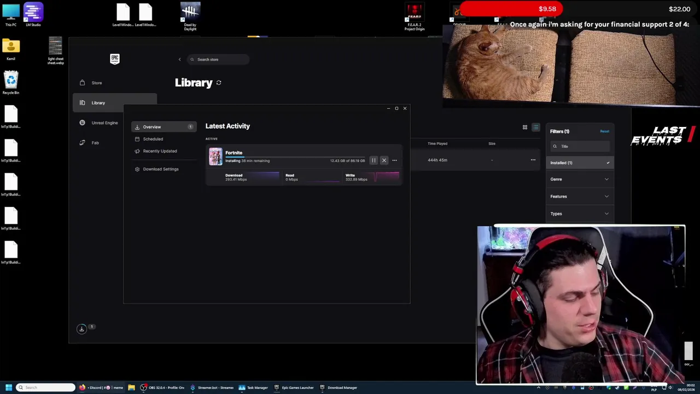Click the '444h 45m' time played value
This screenshot has height=394, width=700.
tap(437, 160)
